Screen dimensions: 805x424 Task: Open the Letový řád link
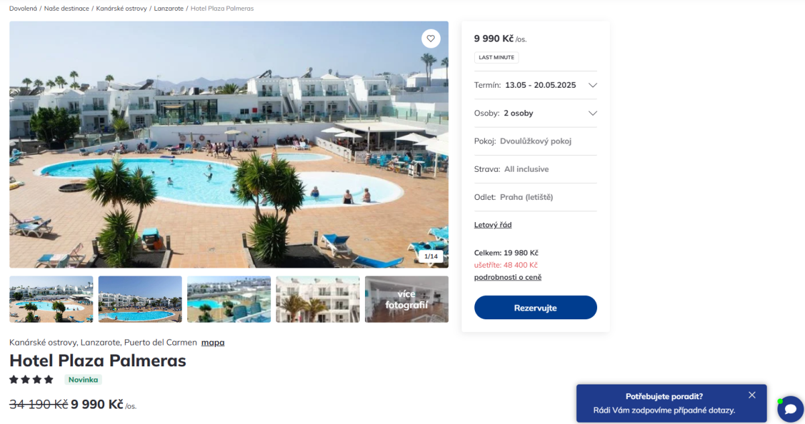pos(493,225)
